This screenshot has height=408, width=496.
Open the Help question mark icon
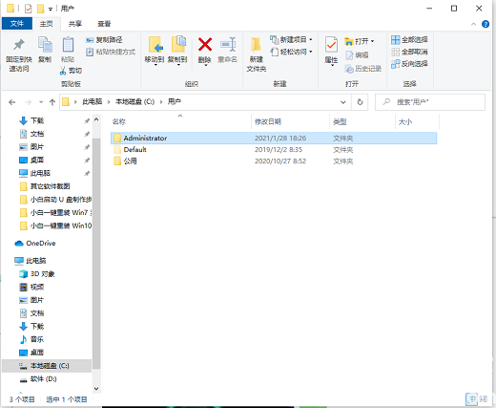486,24
